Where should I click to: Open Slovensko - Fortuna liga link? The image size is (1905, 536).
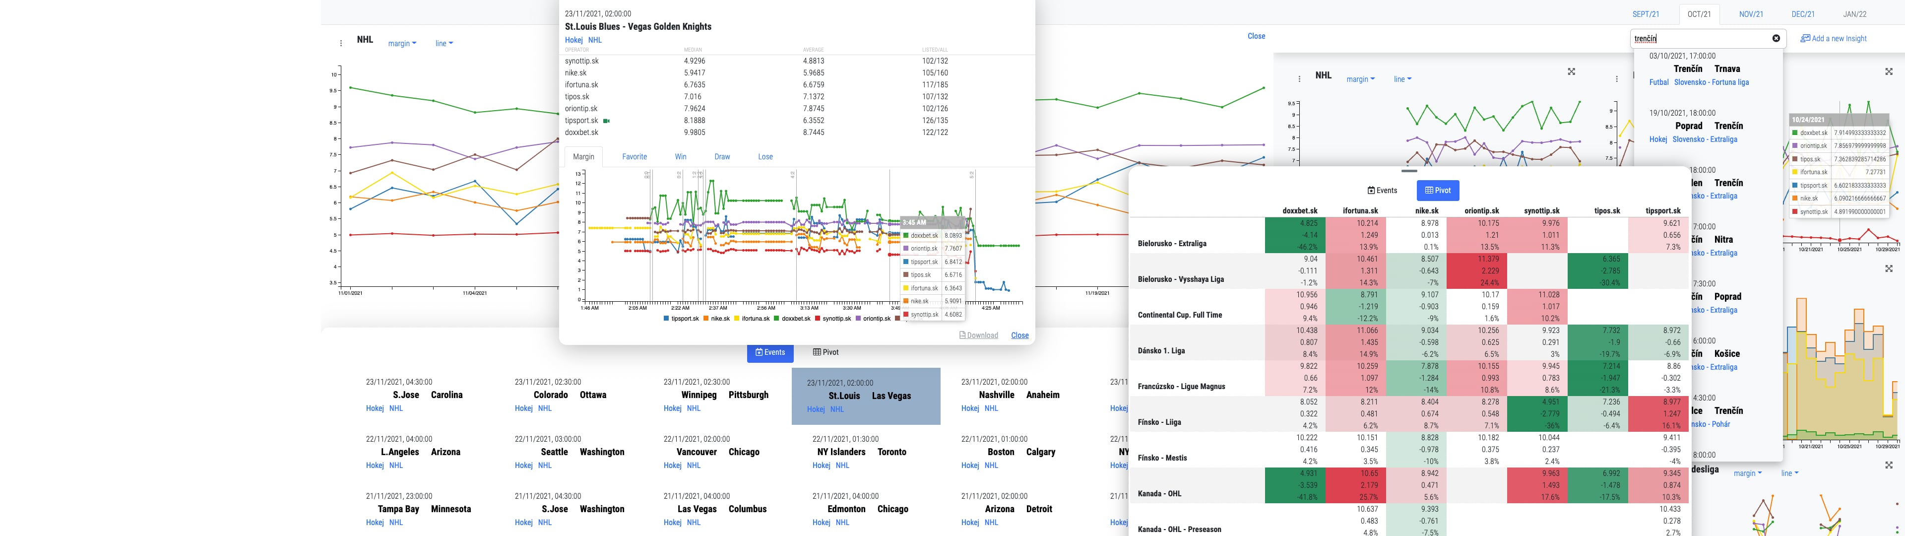pyautogui.click(x=1711, y=82)
